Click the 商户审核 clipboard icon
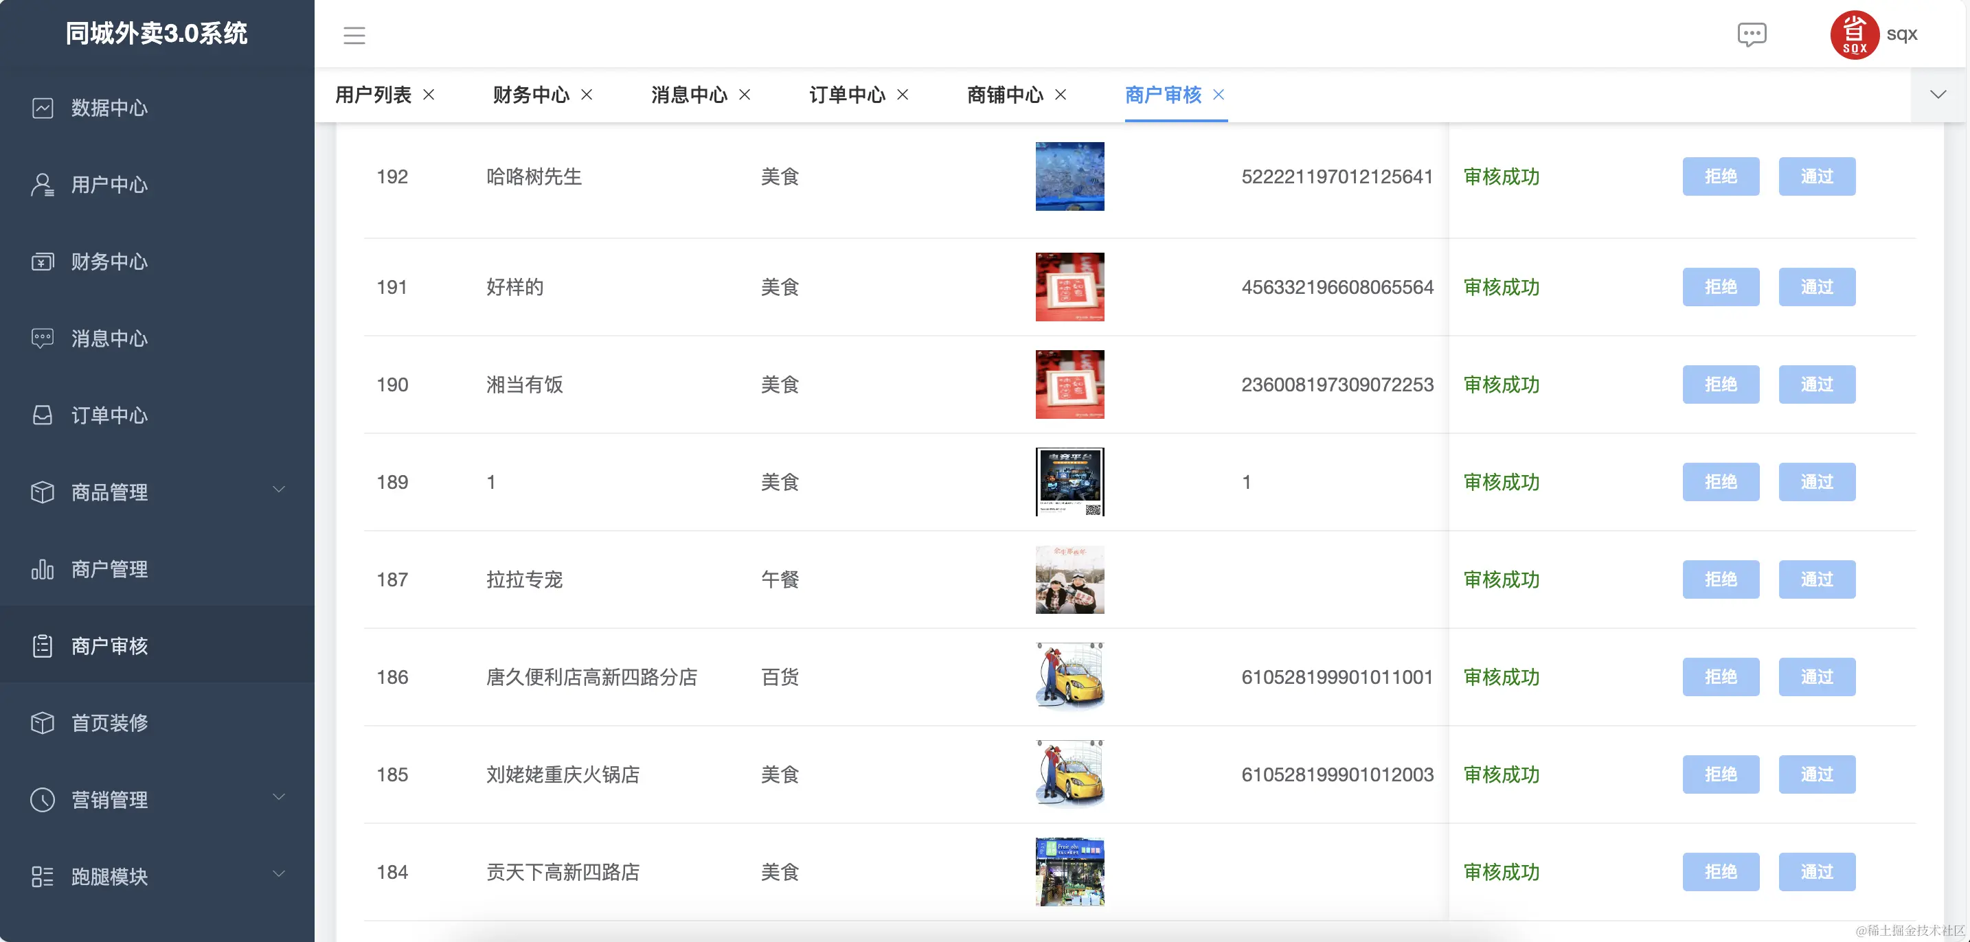1970x942 pixels. pos(43,646)
